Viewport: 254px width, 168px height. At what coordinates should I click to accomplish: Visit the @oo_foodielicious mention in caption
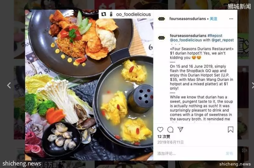[186, 40]
